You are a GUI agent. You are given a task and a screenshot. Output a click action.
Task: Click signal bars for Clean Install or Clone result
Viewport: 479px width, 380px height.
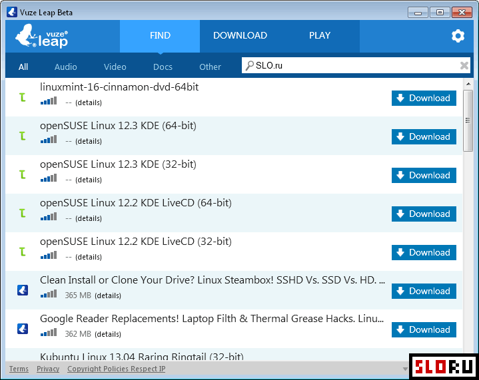point(49,294)
